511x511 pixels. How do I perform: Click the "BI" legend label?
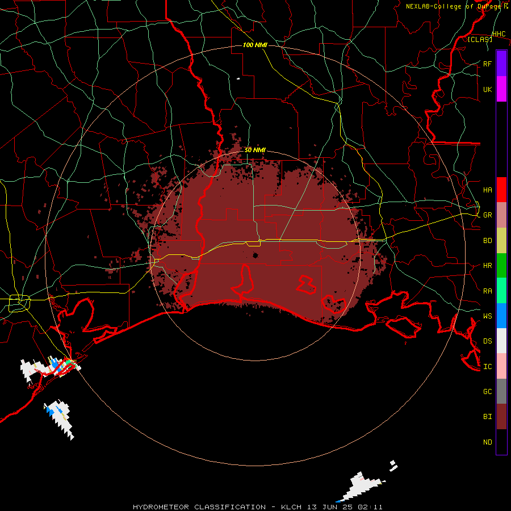click(x=487, y=417)
